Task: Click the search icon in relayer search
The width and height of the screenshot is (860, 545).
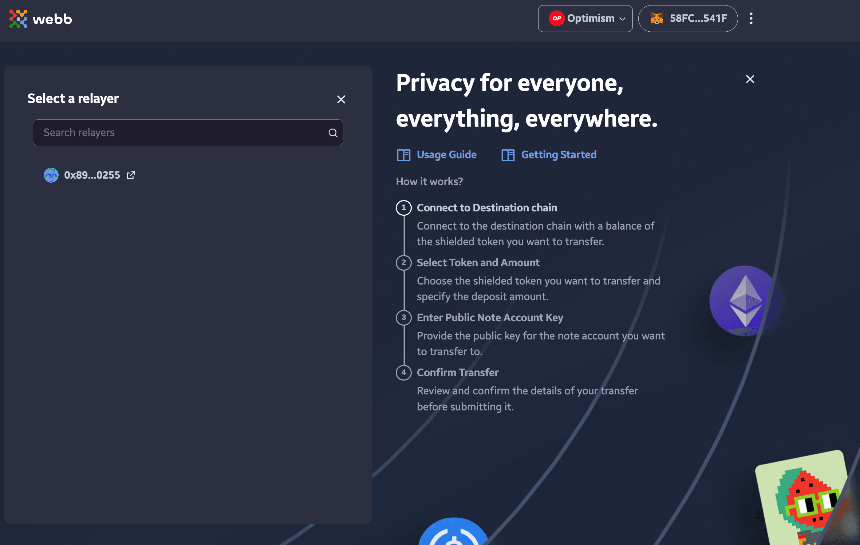Action: click(x=332, y=133)
